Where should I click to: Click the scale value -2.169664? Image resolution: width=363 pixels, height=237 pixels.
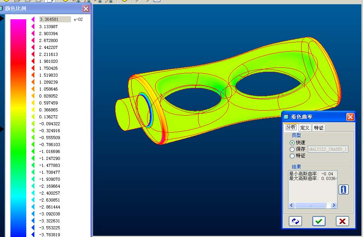(x=49, y=186)
